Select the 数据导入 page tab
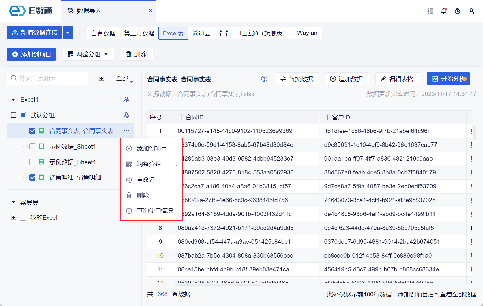Screen dimensions: 483x306 [108, 11]
